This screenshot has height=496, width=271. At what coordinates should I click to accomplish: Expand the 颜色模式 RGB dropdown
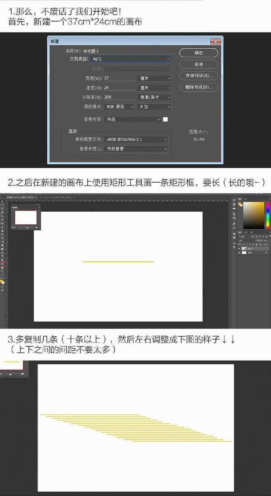click(x=119, y=107)
